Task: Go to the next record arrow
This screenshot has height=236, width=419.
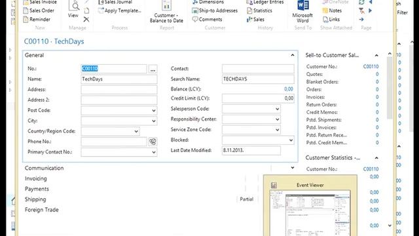Action: tap(370, 10)
